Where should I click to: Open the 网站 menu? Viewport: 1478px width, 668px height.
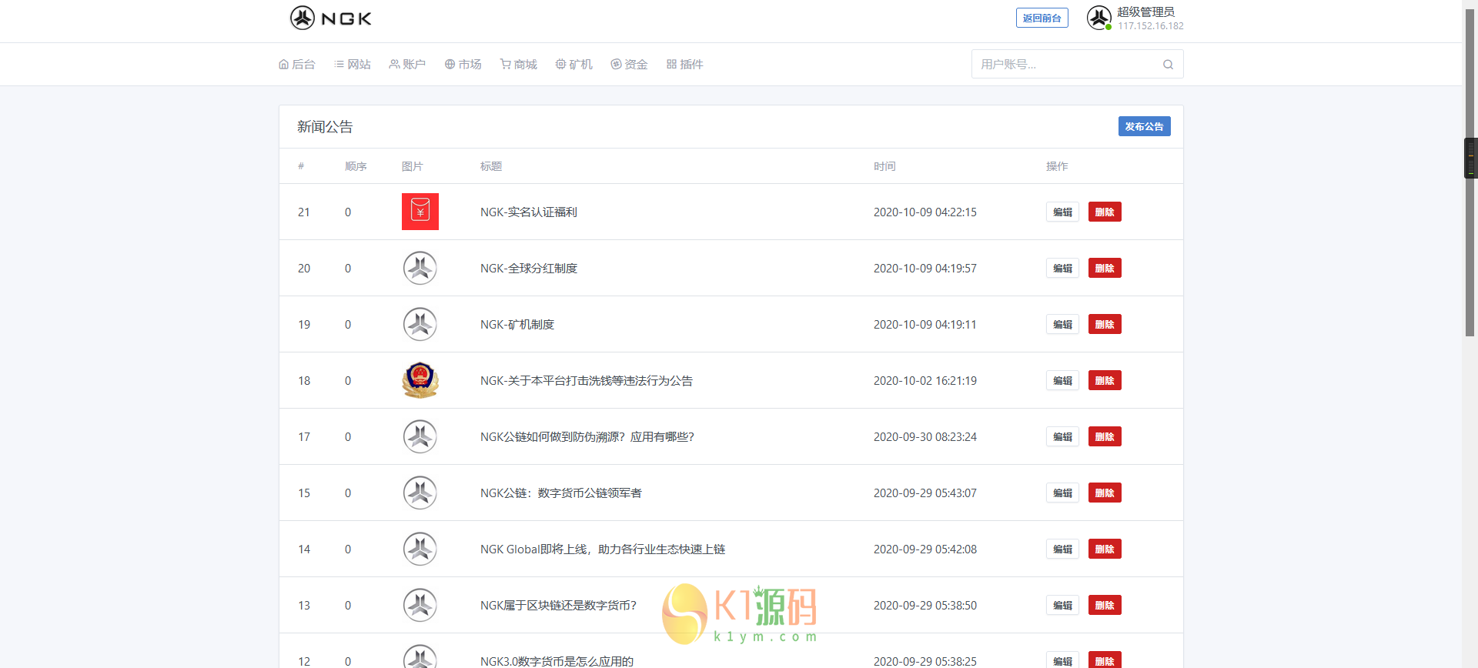[x=353, y=65]
